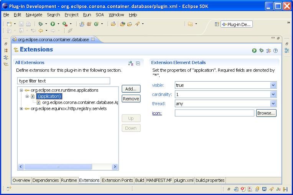Open the Problems view fast icon
Screen dimensions: 293x195
(243, 189)
